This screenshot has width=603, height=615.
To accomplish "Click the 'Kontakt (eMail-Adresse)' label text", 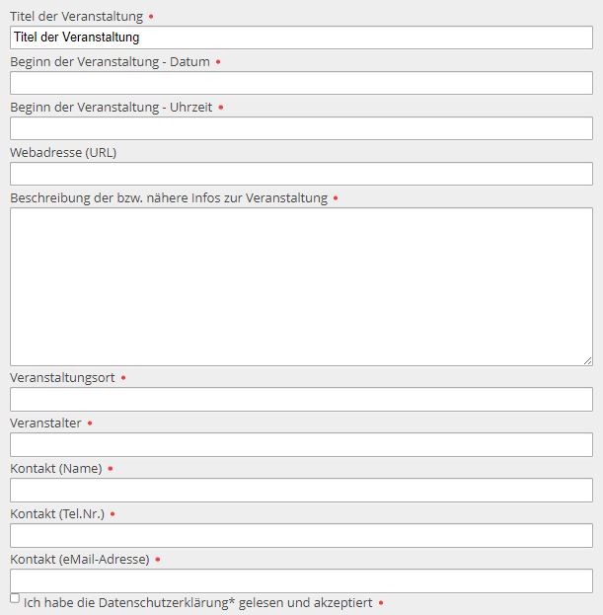I will (x=79, y=560).
